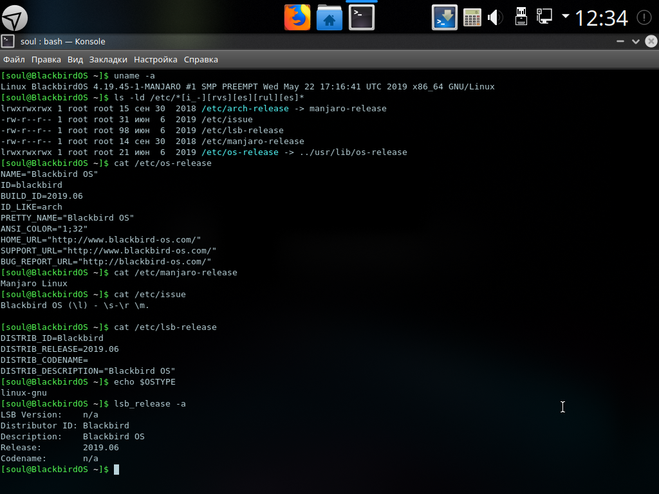Click the "Blackbird OS (\l) - \s-\r \m." line
Screen dimensions: 659x494
pyautogui.click(x=75, y=305)
